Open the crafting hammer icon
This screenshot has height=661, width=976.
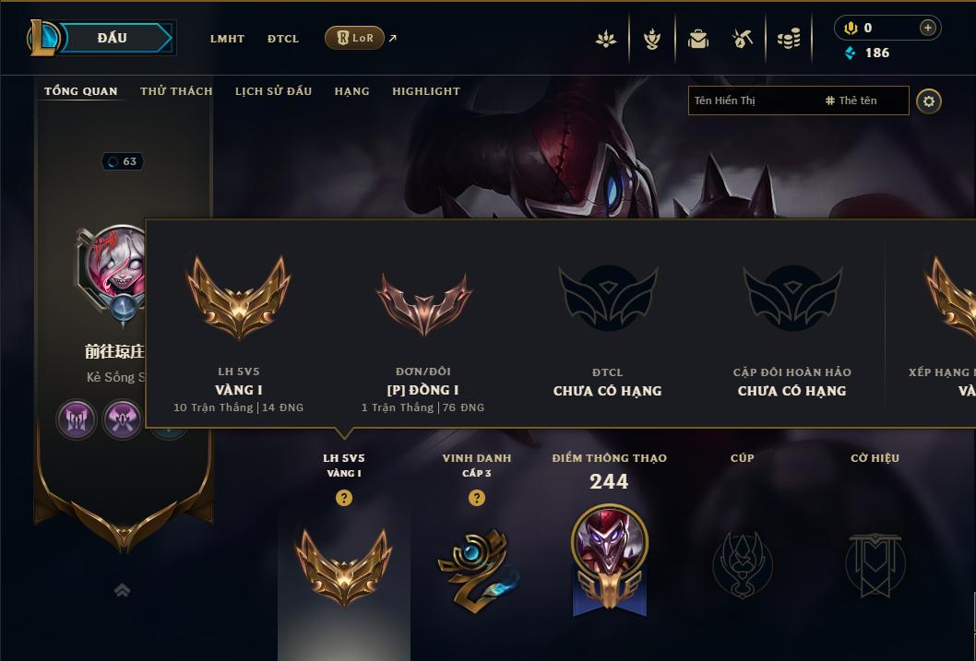742,39
